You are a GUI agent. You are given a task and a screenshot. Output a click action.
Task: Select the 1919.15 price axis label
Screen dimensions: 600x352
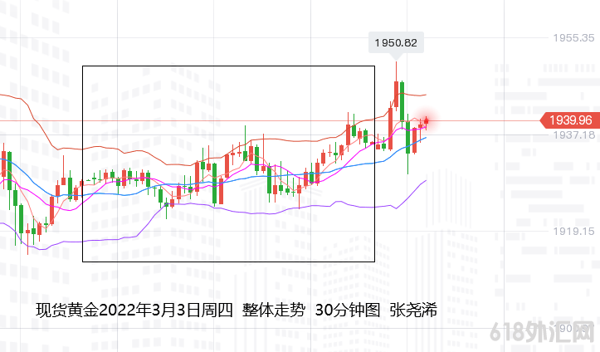(573, 232)
